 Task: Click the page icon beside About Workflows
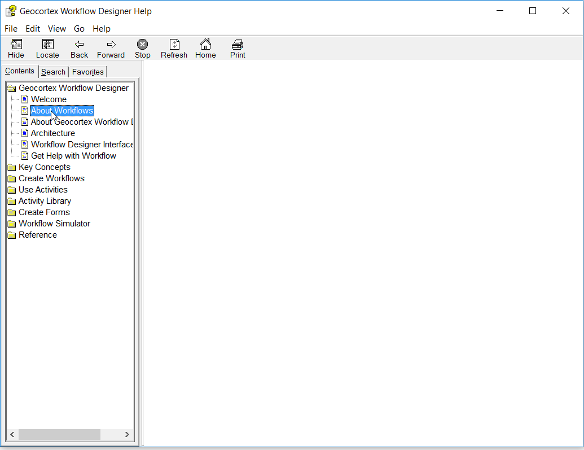click(25, 110)
